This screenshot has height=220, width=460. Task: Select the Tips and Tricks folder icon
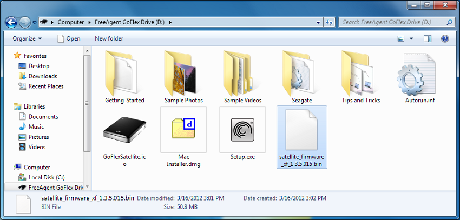coord(357,73)
